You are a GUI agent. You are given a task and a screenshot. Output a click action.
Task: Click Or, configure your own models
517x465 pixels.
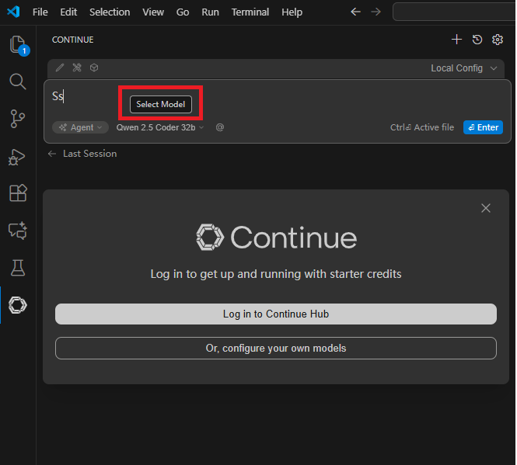[276, 348]
